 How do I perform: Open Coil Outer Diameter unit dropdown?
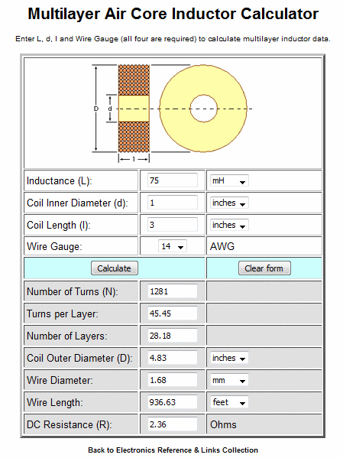pos(229,358)
